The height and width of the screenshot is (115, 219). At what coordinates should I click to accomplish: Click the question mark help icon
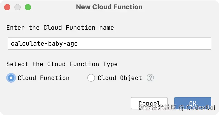pyautogui.click(x=150, y=78)
